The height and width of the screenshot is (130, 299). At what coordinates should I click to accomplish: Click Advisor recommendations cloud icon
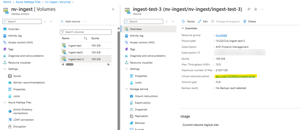click(10, 82)
